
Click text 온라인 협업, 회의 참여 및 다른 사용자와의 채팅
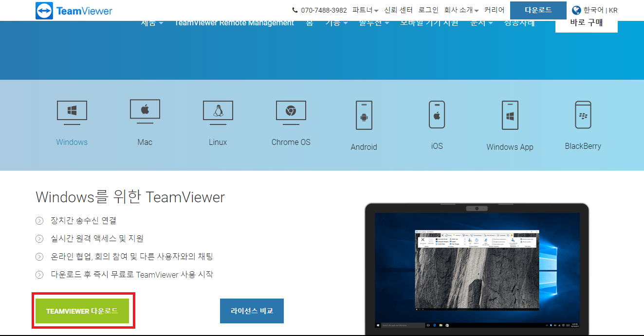click(x=131, y=257)
